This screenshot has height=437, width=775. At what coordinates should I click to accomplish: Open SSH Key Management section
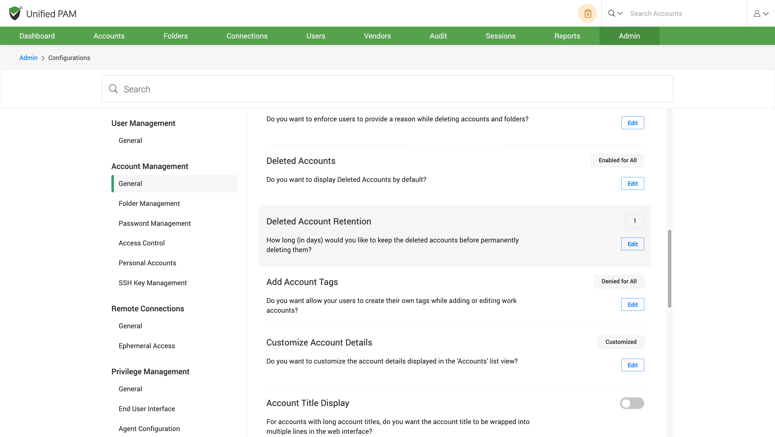coord(153,283)
